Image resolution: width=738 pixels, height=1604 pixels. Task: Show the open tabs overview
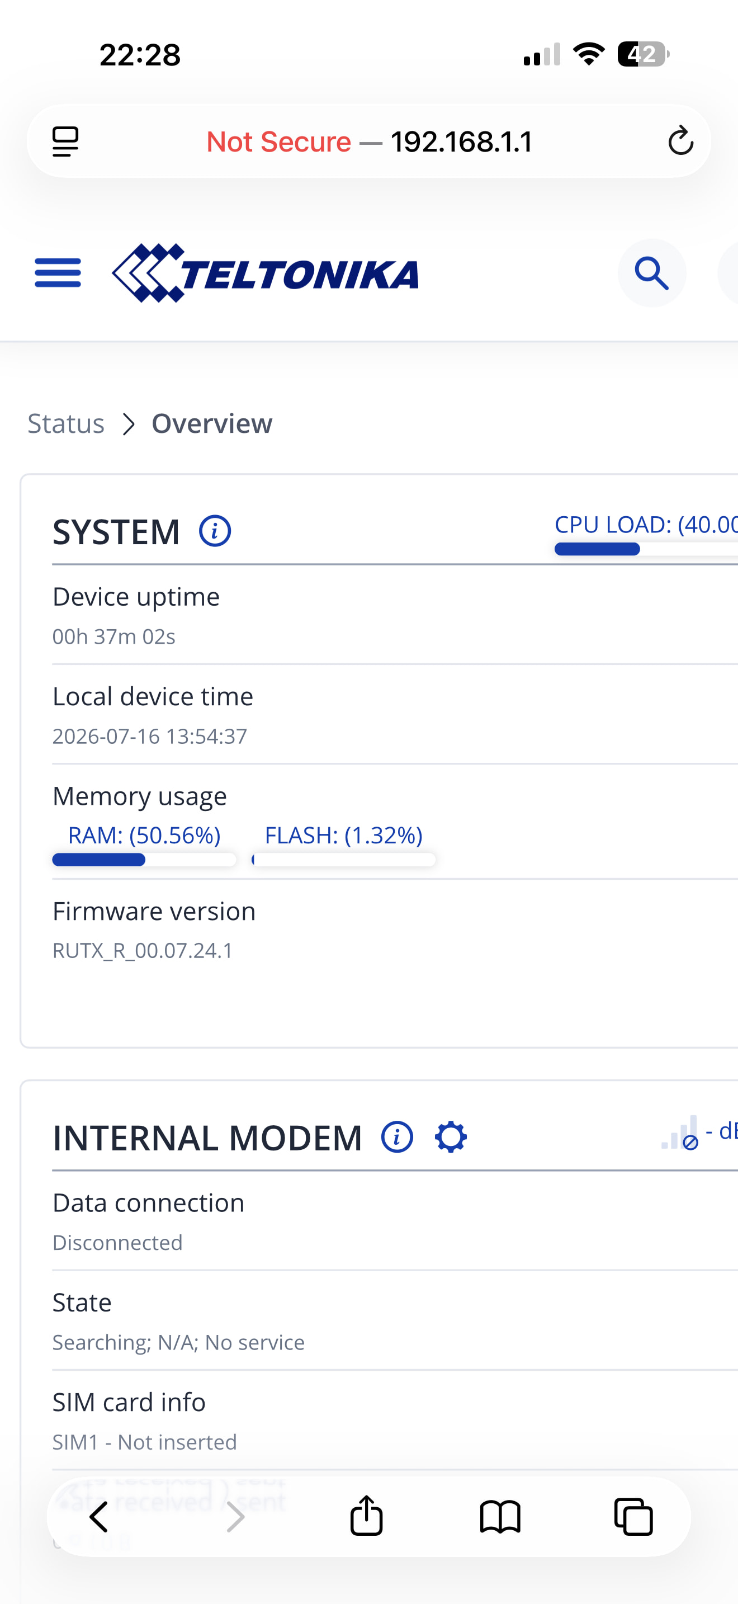pos(633,1516)
